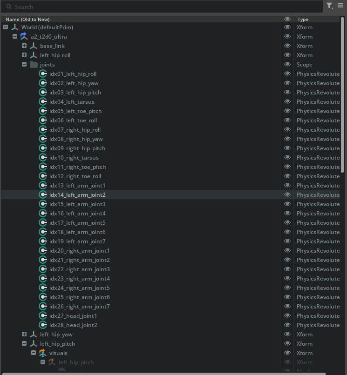Click the Type column header
Image resolution: width=347 pixels, height=375 pixels.
pos(303,19)
